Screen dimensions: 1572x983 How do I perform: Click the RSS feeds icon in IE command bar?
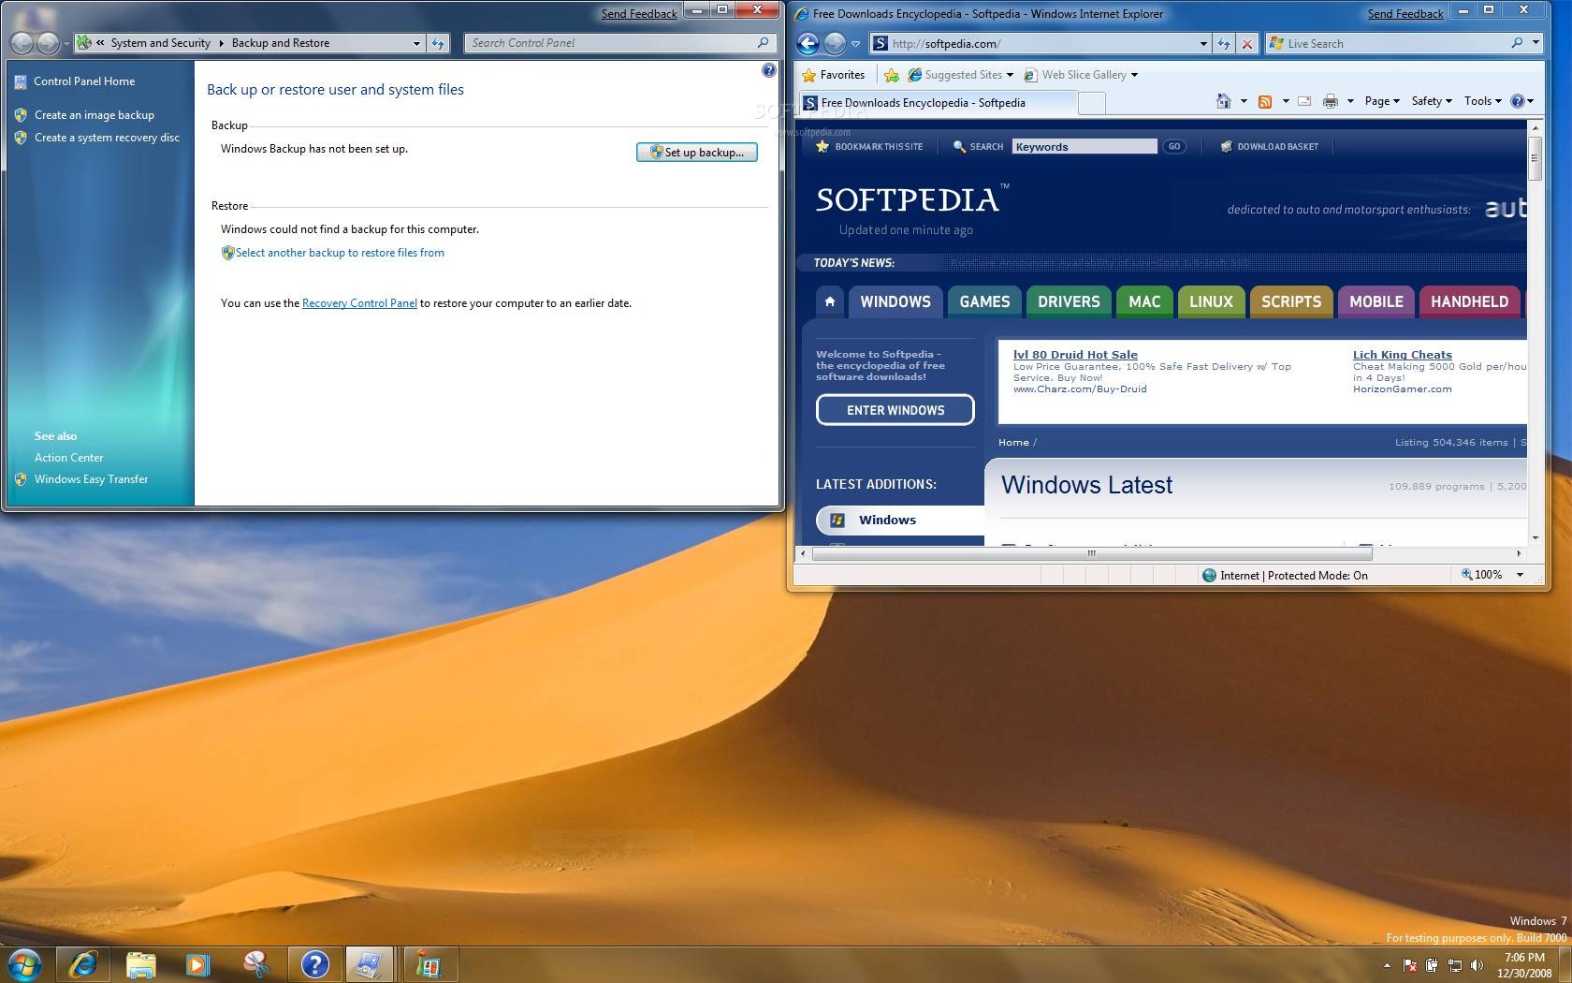[x=1265, y=101]
